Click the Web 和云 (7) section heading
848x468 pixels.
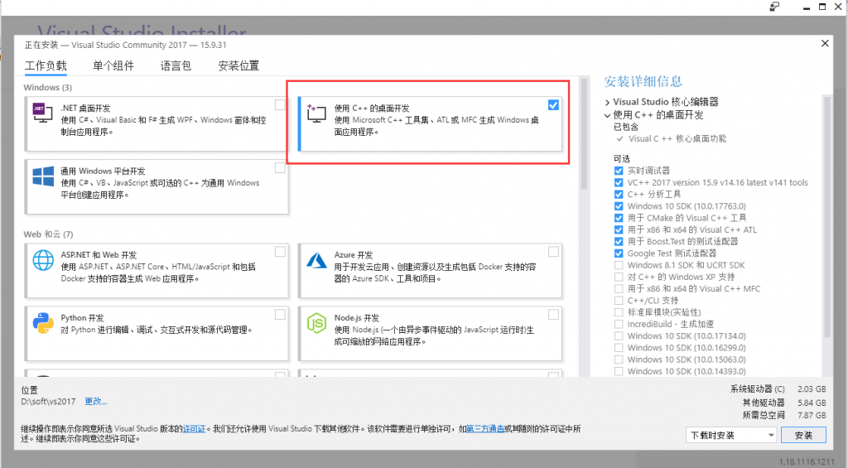(48, 234)
